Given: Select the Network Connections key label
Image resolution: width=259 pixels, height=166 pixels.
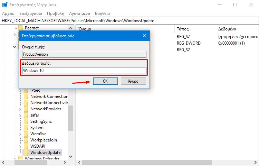Looking at the screenshot, I should [x=49, y=96].
